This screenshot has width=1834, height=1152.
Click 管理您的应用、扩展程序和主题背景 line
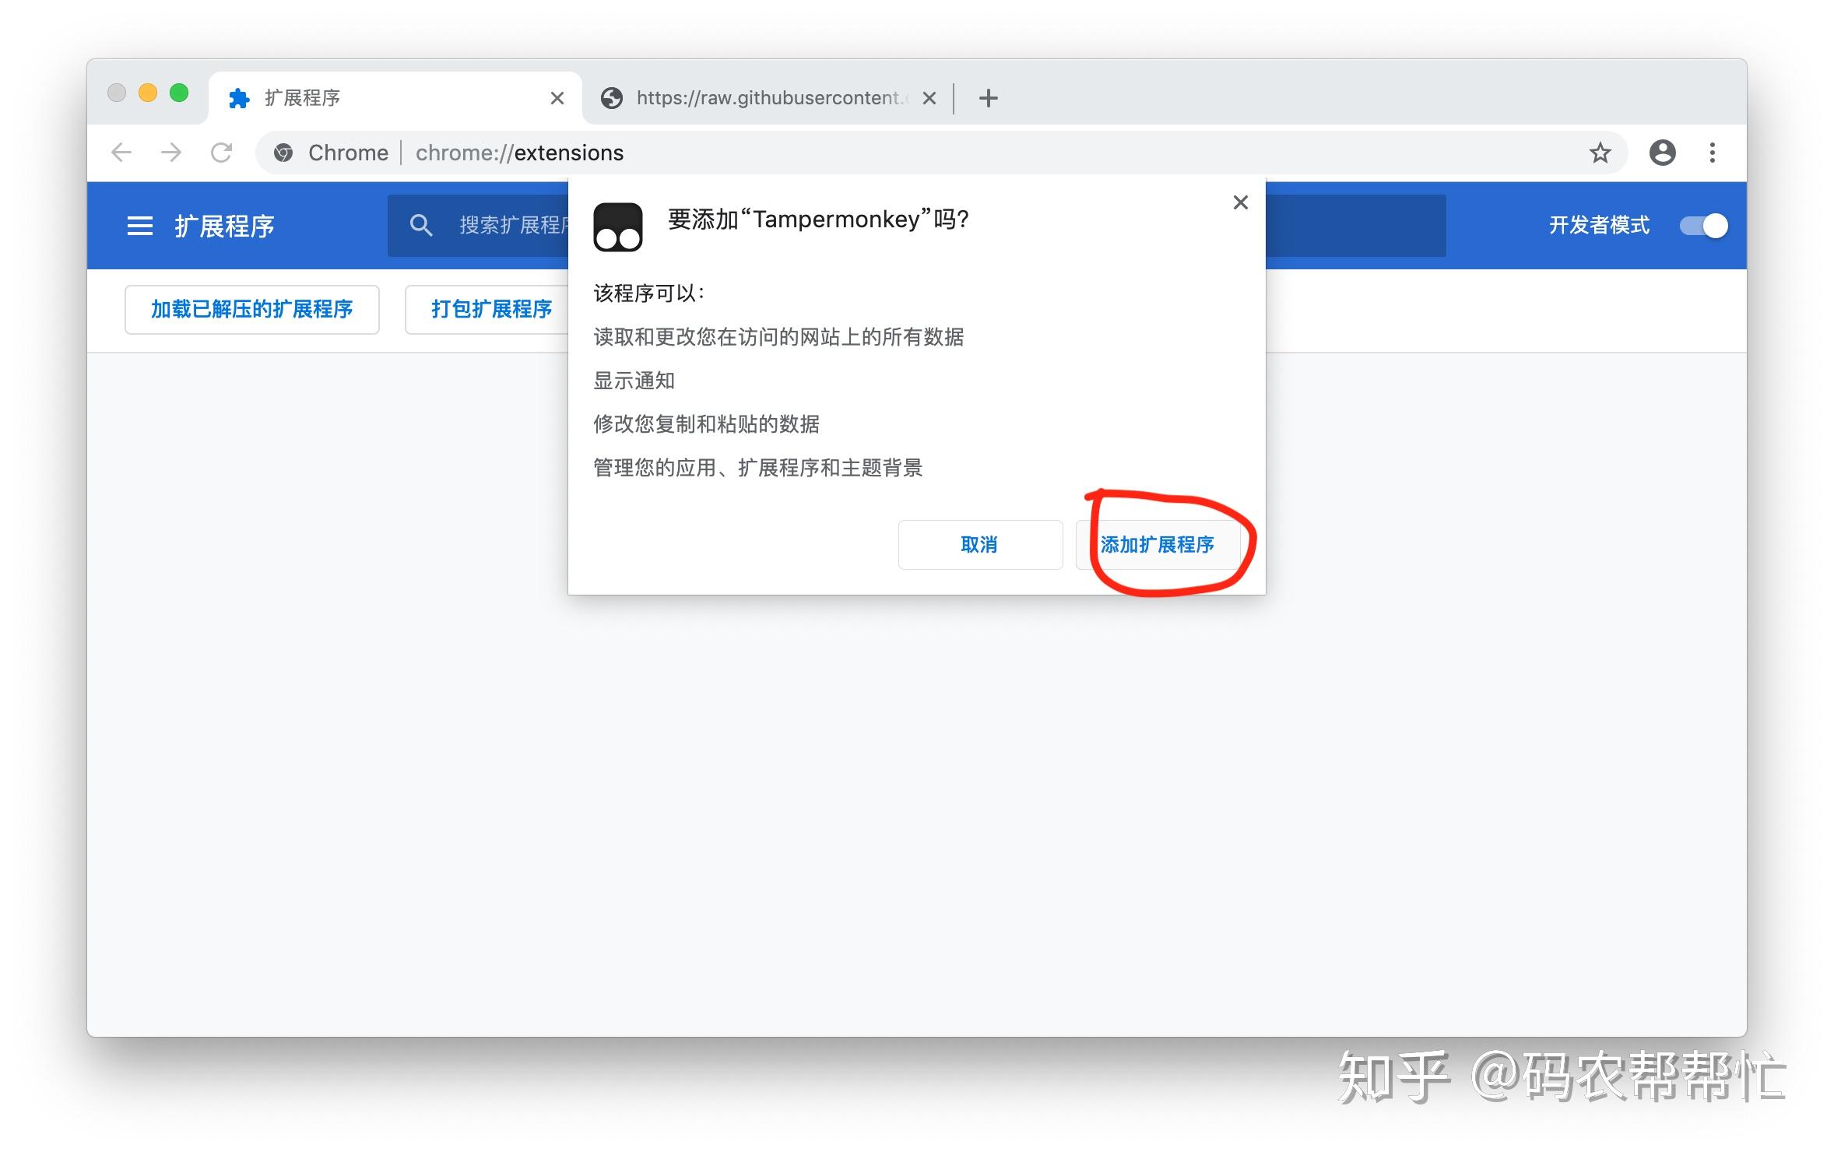coord(757,468)
